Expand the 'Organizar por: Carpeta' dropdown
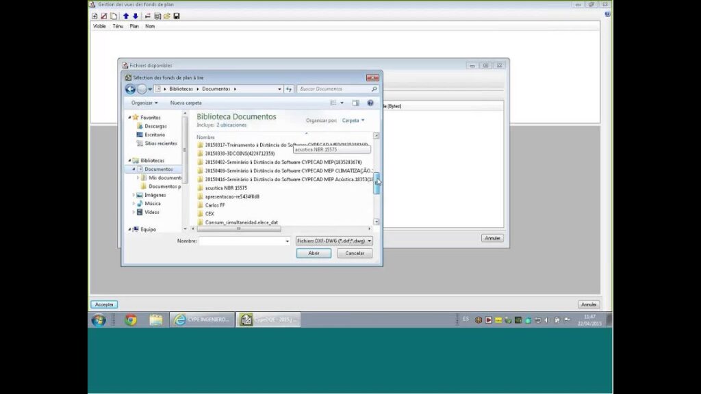The image size is (701, 394). pos(353,120)
